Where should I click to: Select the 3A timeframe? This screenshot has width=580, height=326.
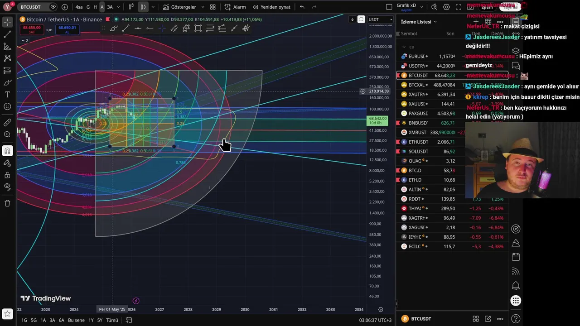click(x=110, y=7)
